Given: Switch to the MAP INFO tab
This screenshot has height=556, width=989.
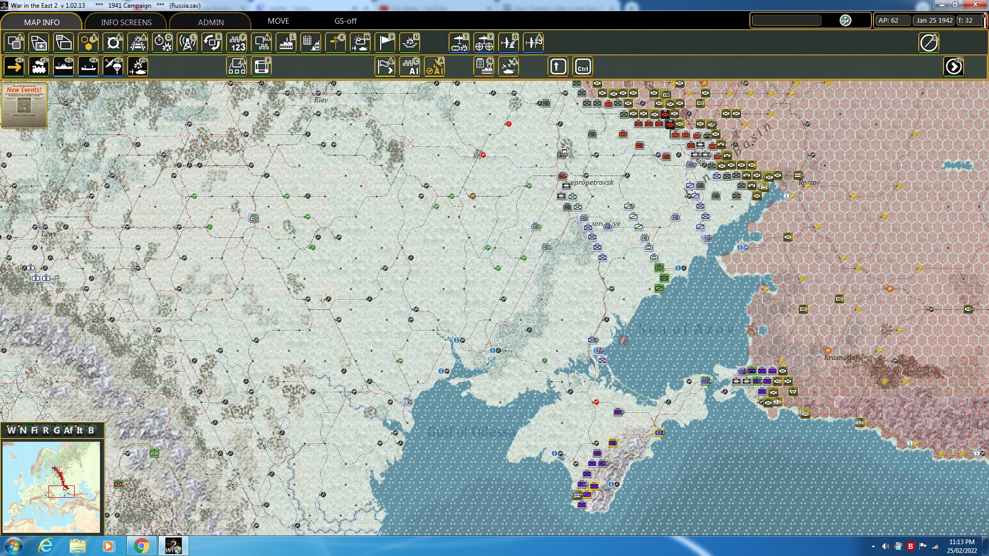Looking at the screenshot, I should (42, 22).
